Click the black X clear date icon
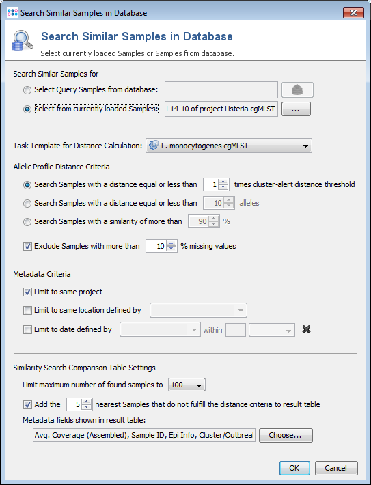This screenshot has width=371, height=485. pyautogui.click(x=306, y=329)
